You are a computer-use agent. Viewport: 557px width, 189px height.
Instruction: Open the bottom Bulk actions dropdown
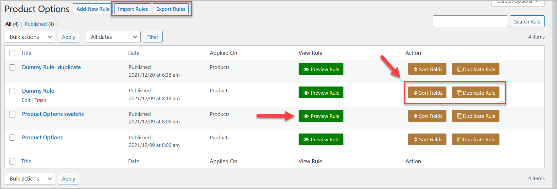pyautogui.click(x=30, y=179)
